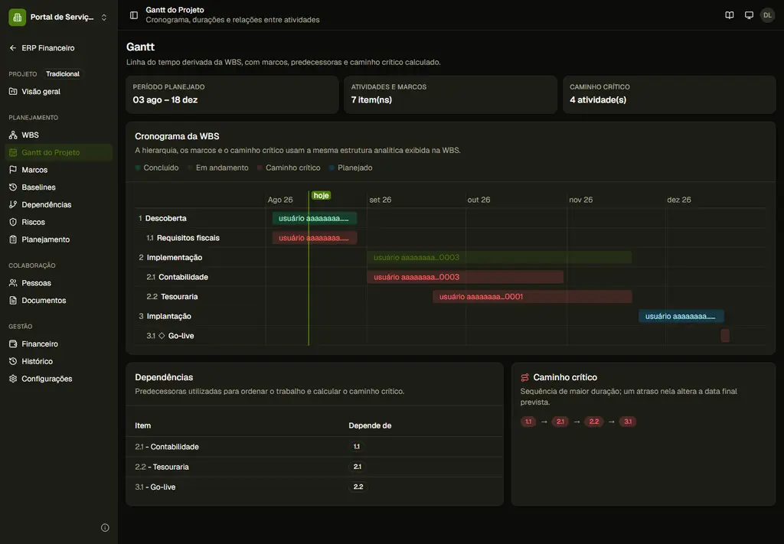Click the '03 ago – 18 dez' period value
The height and width of the screenshot is (544, 784).
coord(165,100)
